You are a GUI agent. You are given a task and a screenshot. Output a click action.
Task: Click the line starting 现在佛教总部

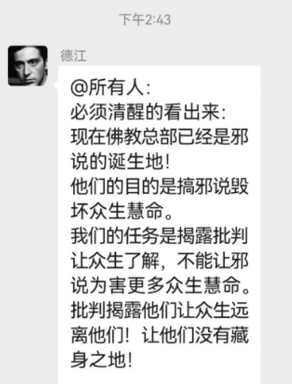[x=159, y=137]
